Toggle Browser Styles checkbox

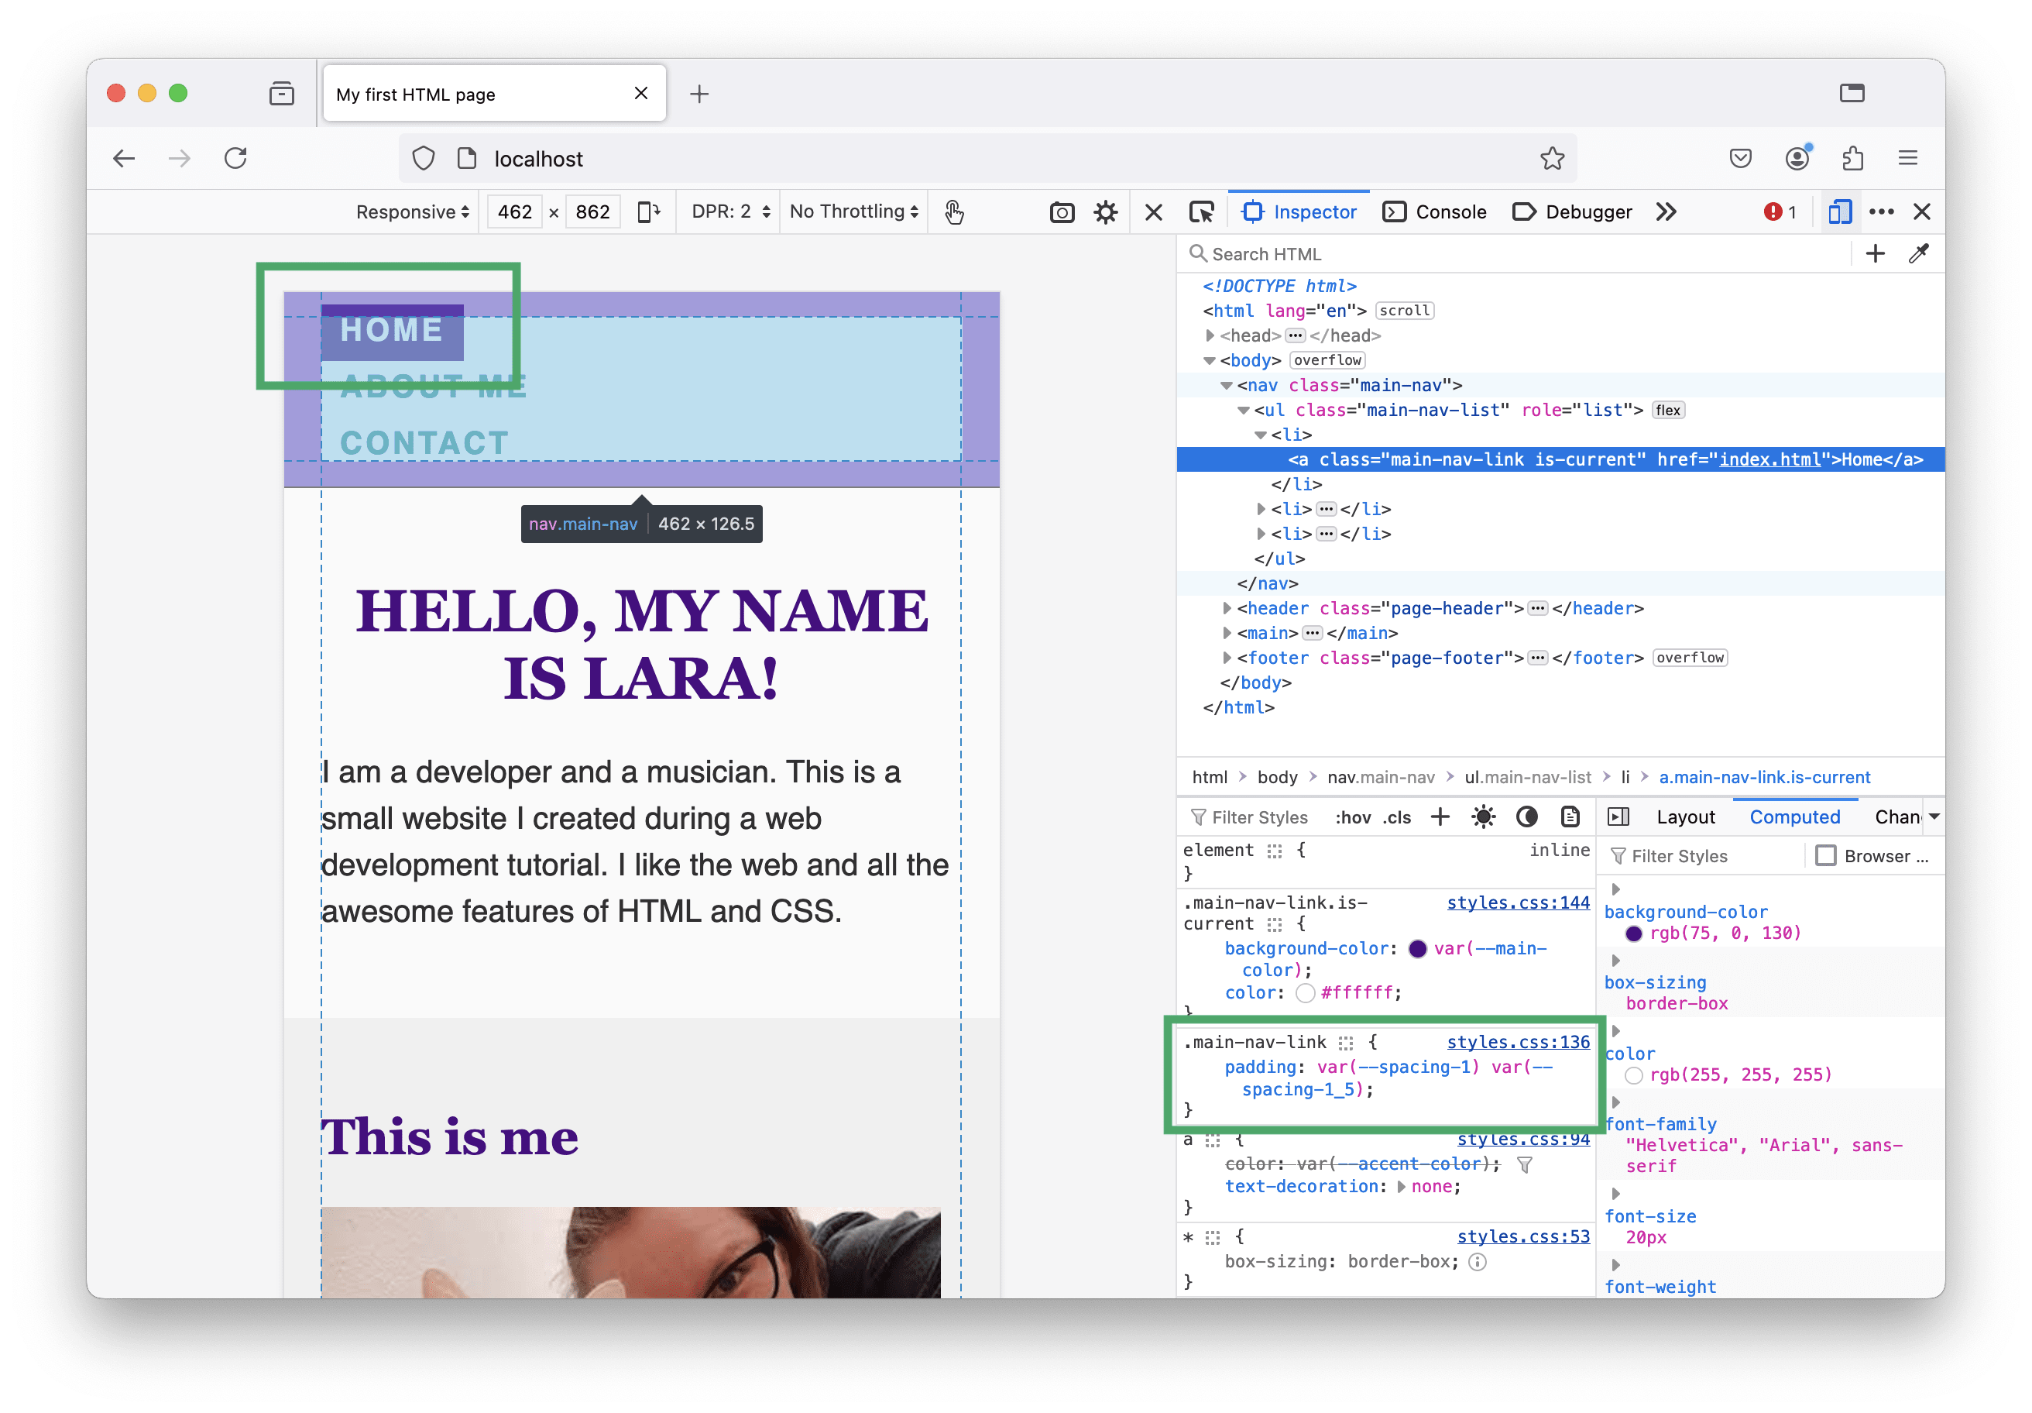1825,856
